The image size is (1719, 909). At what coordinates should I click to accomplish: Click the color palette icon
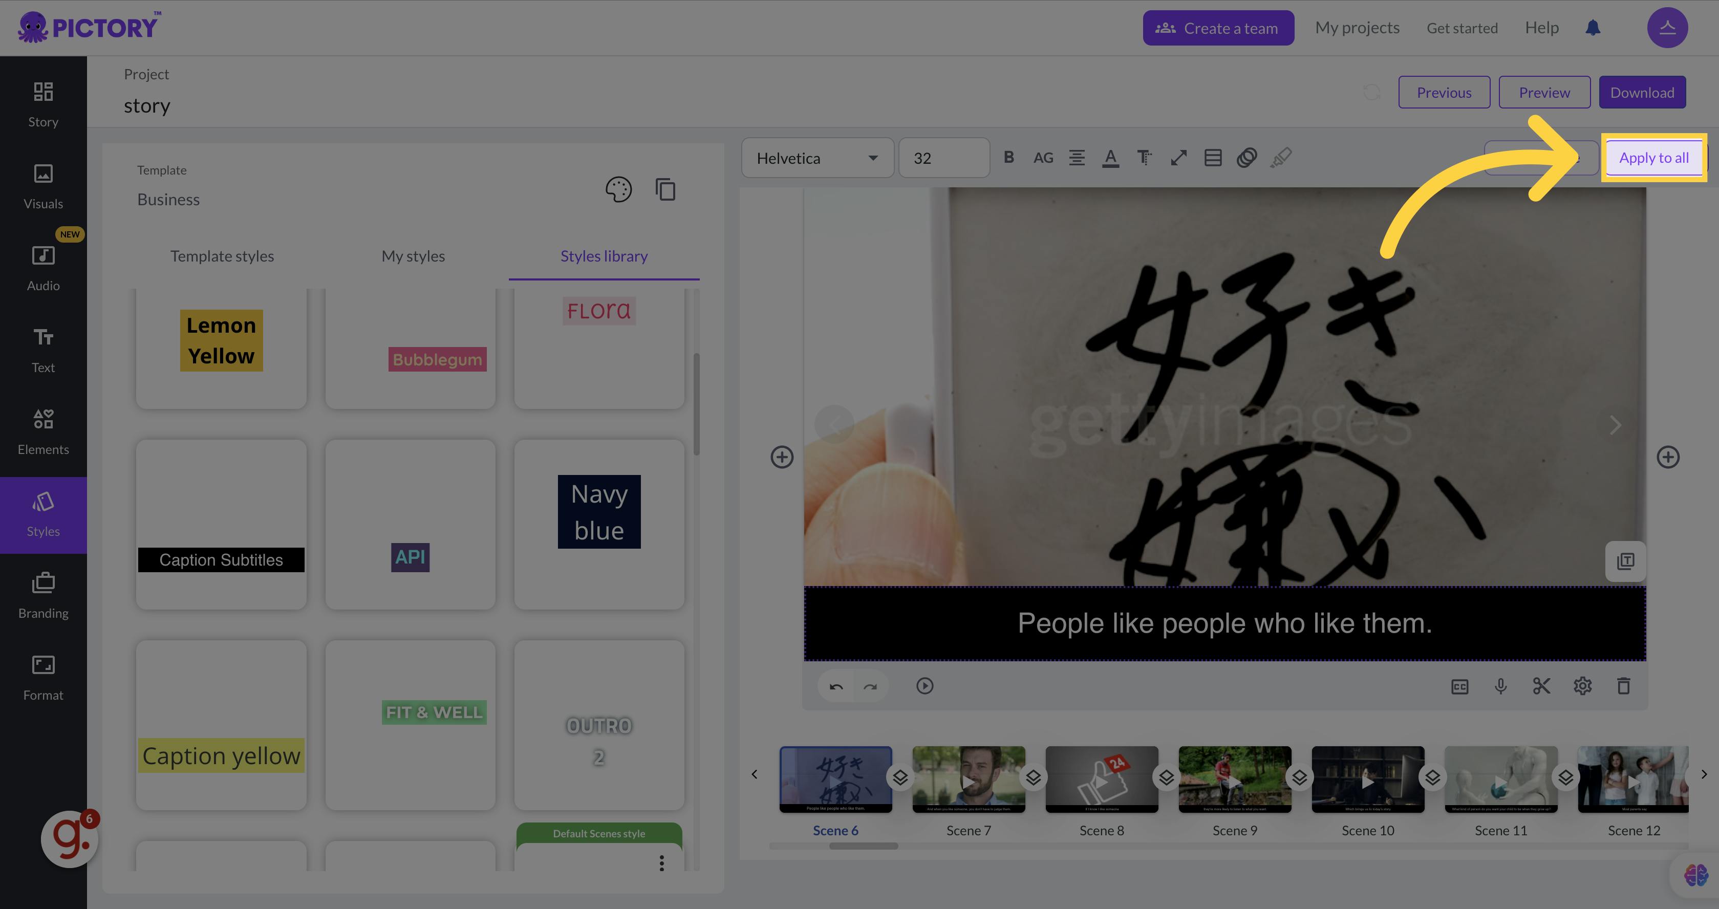(x=618, y=189)
